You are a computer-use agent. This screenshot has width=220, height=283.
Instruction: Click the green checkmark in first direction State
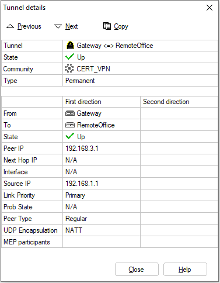tap(69, 136)
